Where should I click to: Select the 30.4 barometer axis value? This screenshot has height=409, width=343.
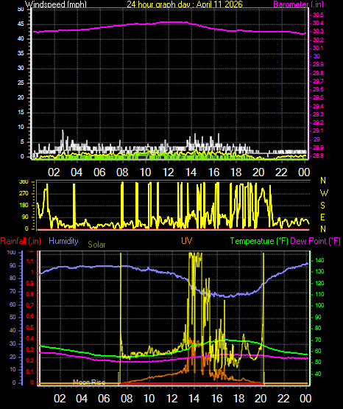click(x=318, y=24)
